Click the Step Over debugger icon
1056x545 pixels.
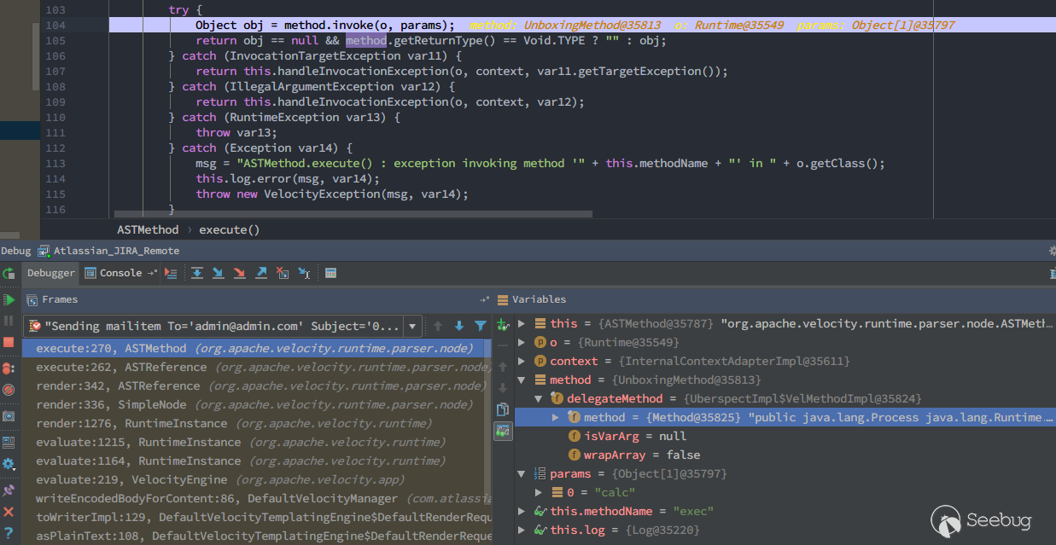click(197, 273)
